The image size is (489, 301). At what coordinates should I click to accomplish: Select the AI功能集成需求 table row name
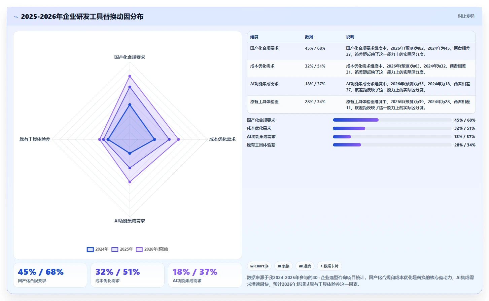[264, 84]
